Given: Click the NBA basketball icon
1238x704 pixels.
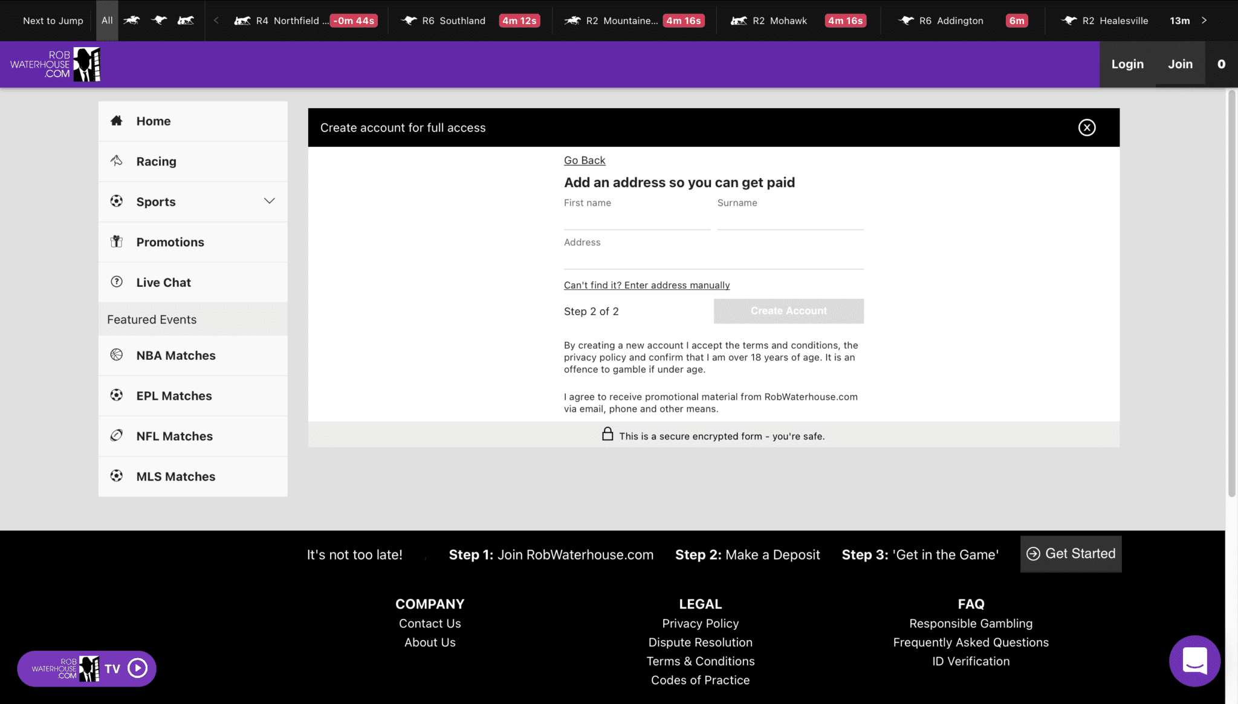Looking at the screenshot, I should pyautogui.click(x=117, y=355).
